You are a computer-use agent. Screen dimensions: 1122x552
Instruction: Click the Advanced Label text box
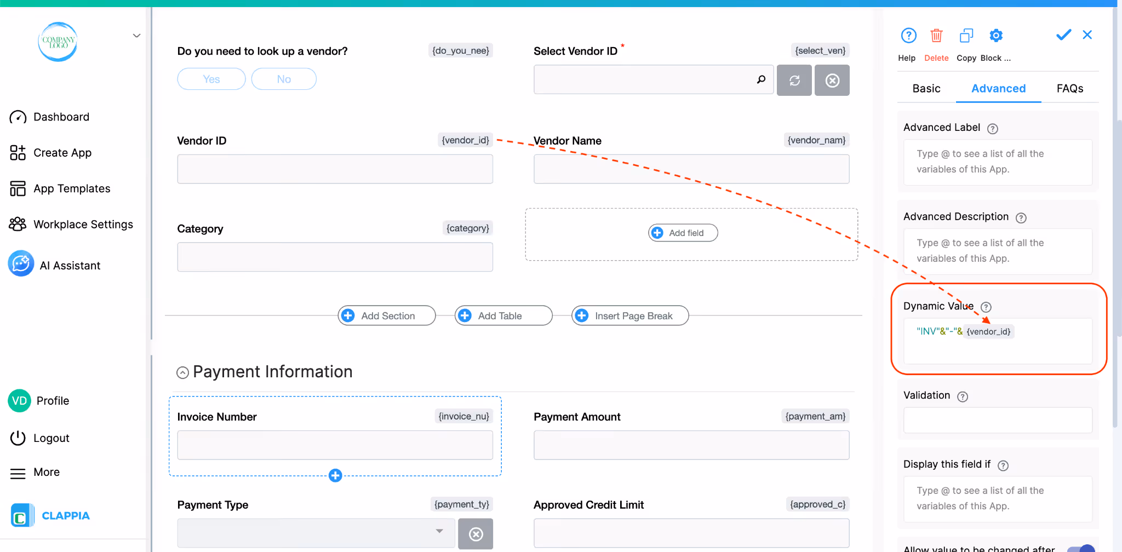coord(998,162)
